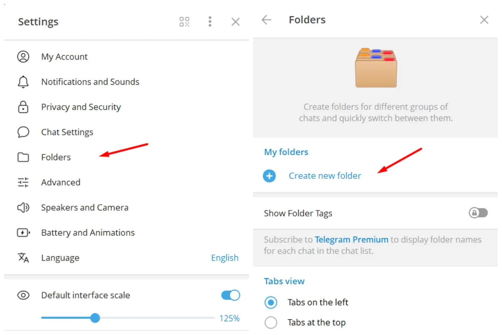This screenshot has width=502, height=335.
Task: Click the QR code icon in Settings header
Action: (x=184, y=22)
